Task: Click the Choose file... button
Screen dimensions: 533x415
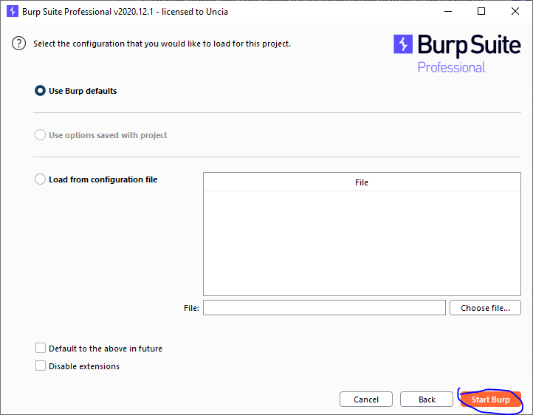Action: (485, 308)
